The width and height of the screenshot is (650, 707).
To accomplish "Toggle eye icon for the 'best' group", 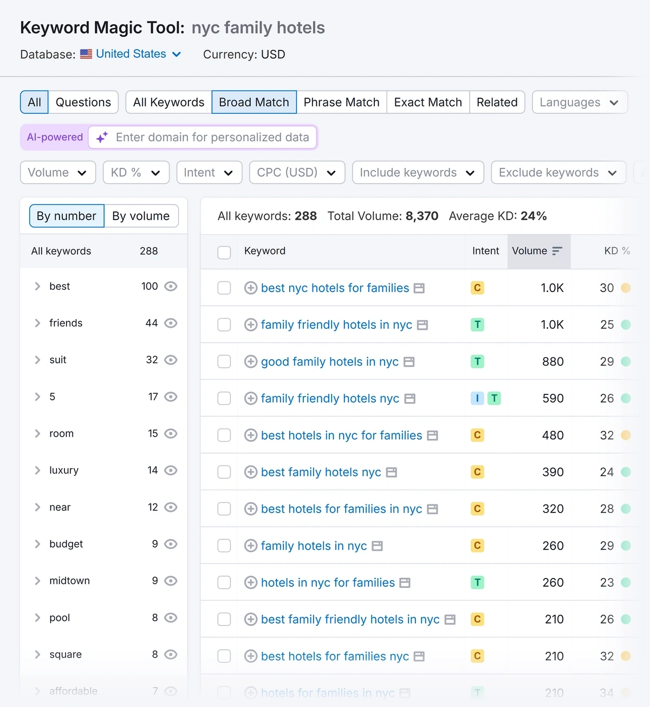I will coord(171,287).
